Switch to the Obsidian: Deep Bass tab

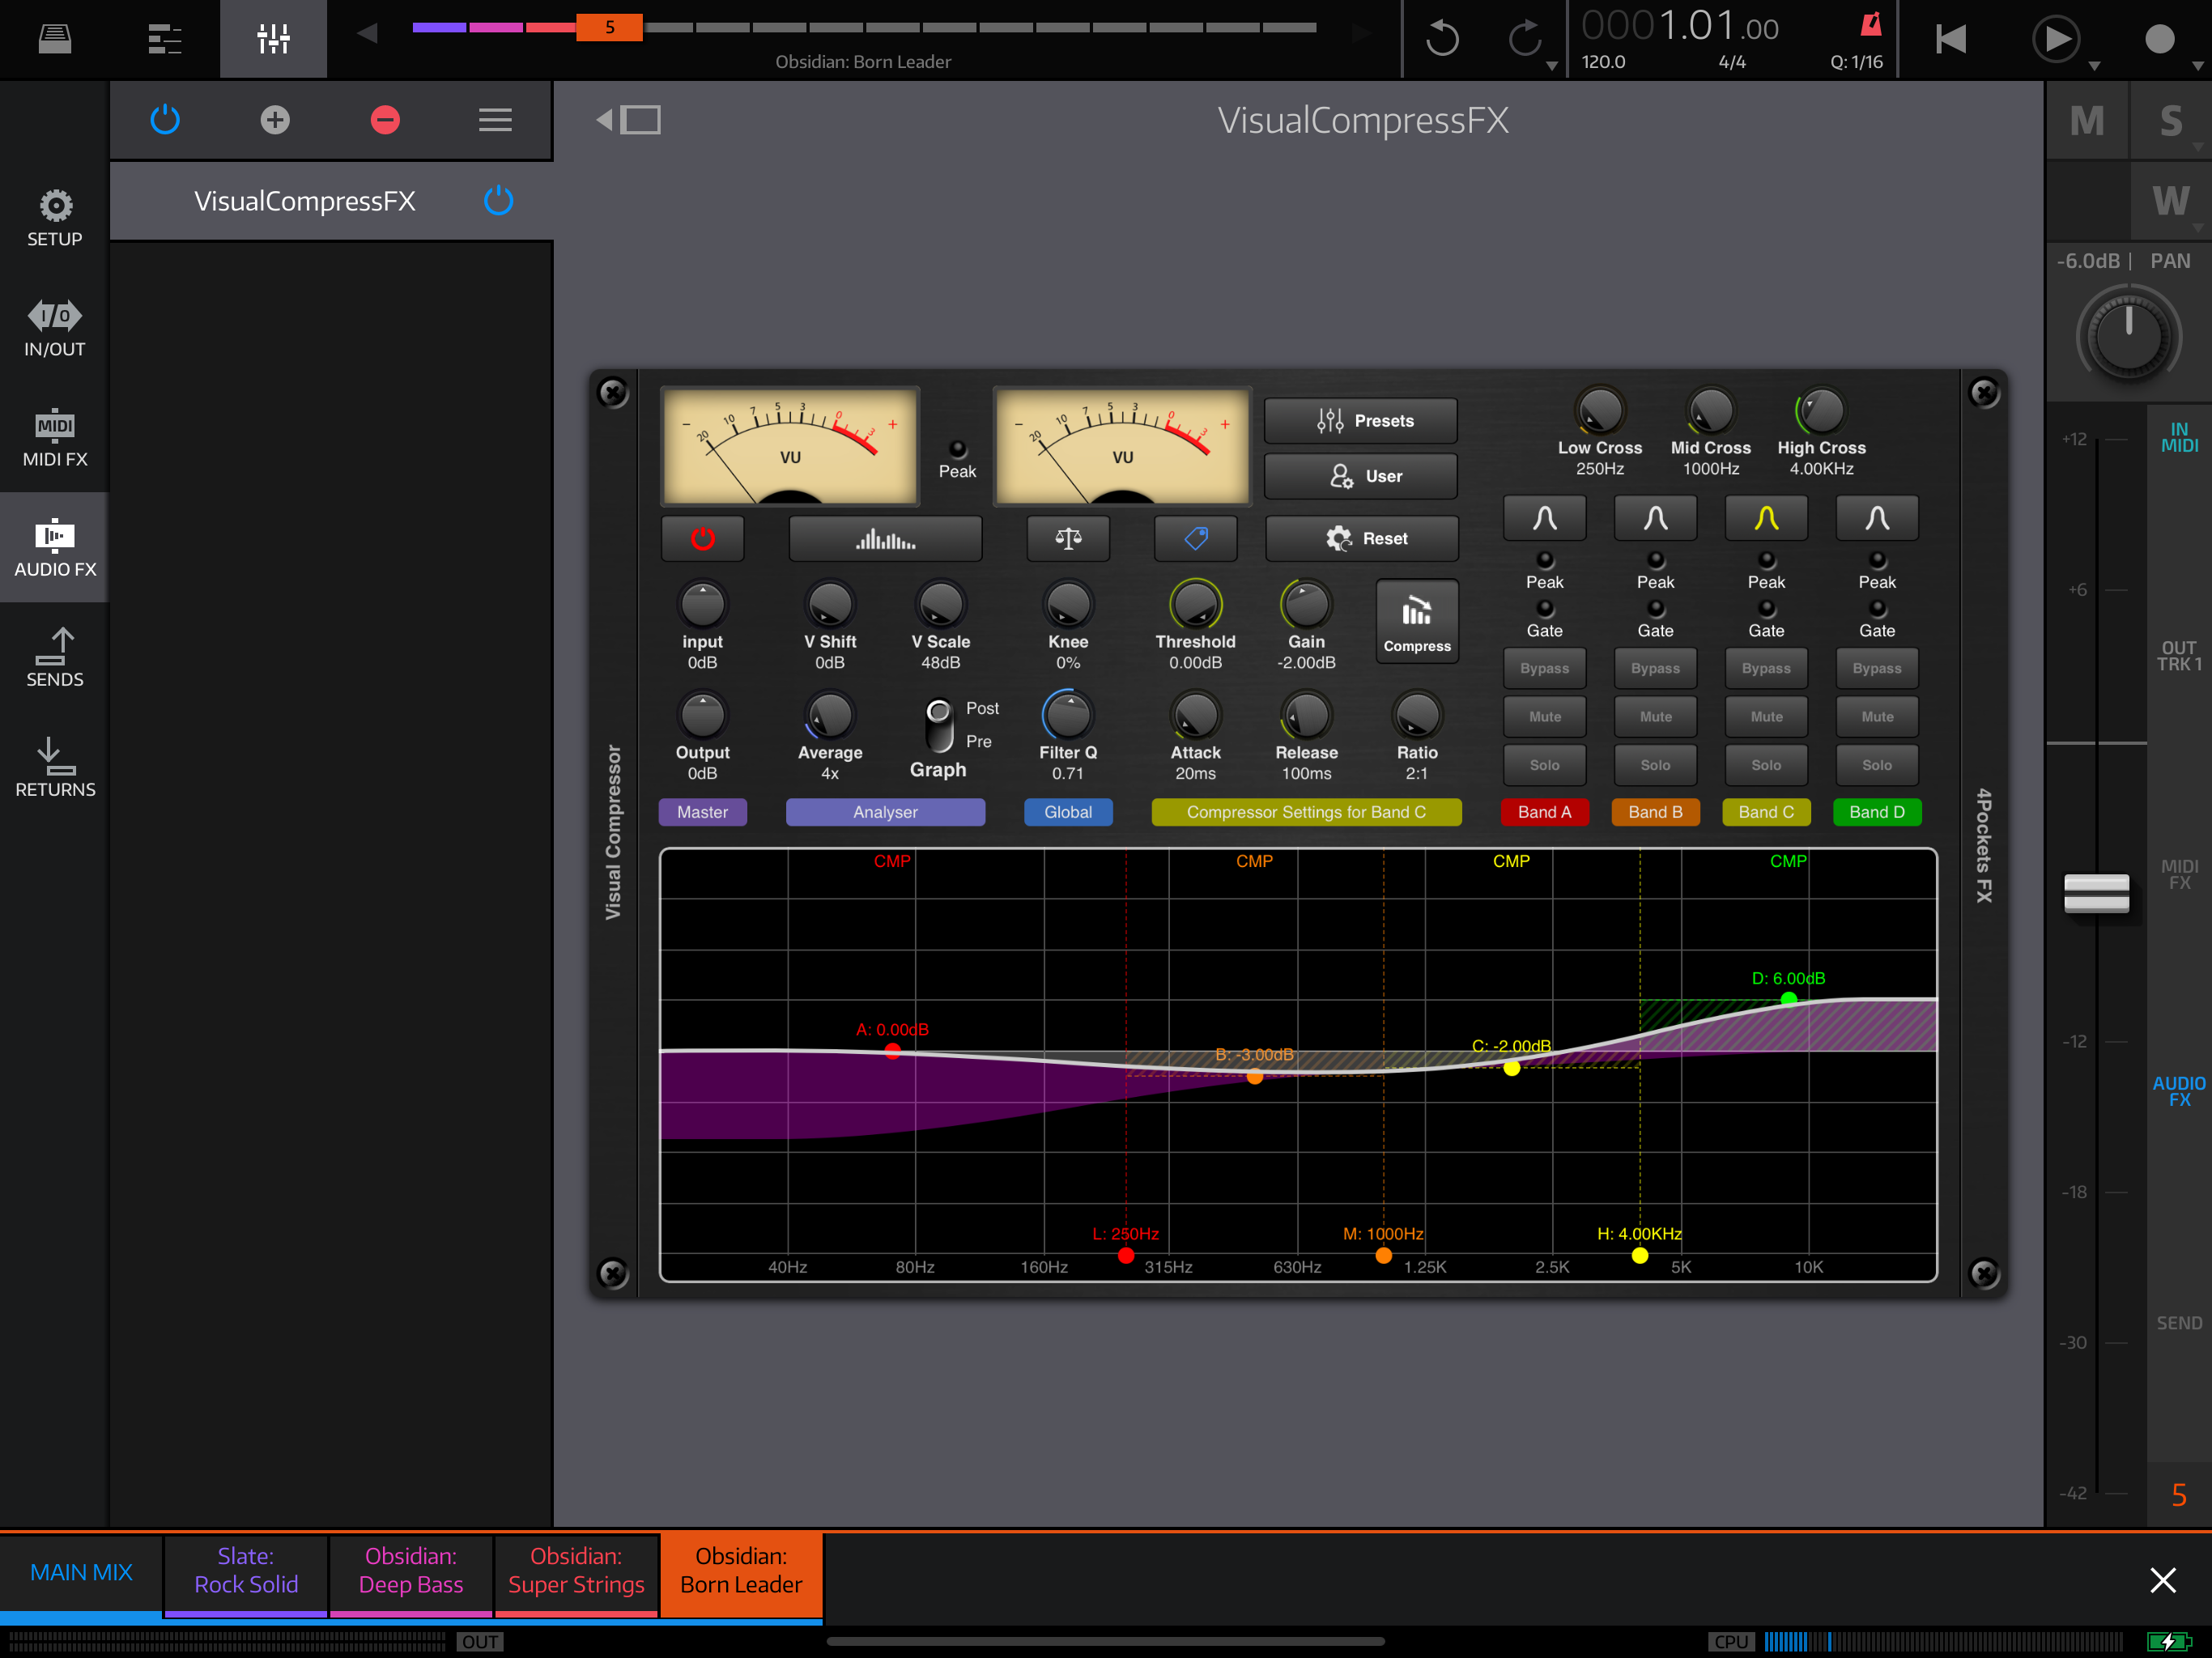click(x=411, y=1570)
